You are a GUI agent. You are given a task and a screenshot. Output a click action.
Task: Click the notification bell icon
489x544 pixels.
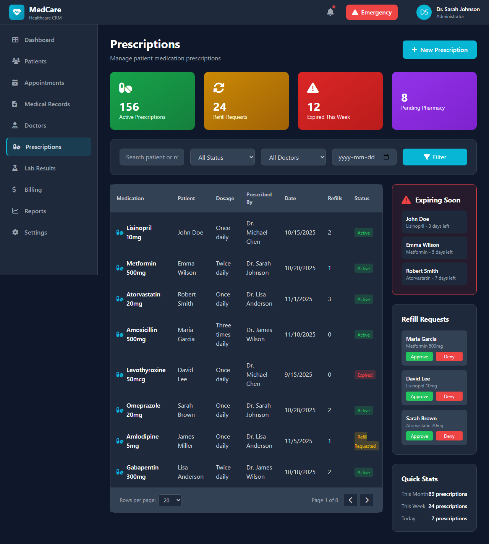pos(330,12)
